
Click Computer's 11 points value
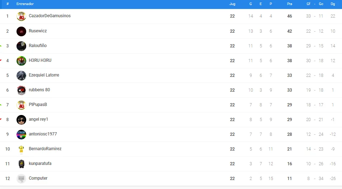pos(290,179)
